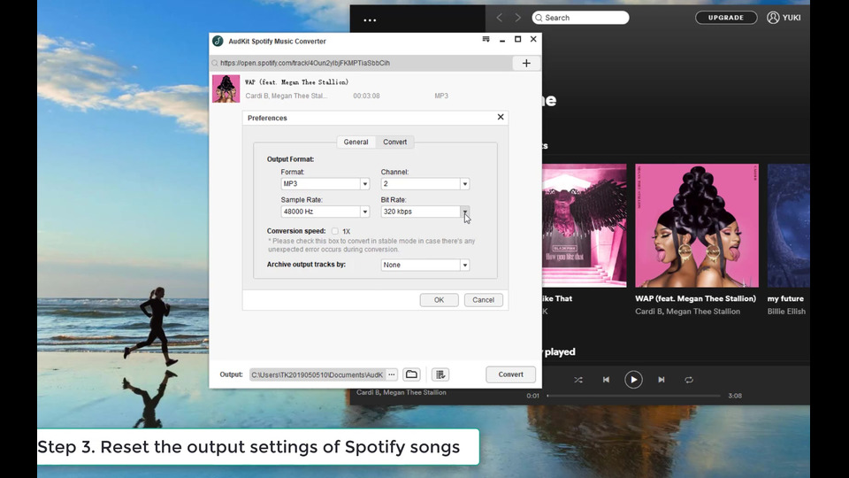Image resolution: width=849 pixels, height=478 pixels.
Task: Click the 3:08 total time in Spotify
Action: tap(735, 396)
